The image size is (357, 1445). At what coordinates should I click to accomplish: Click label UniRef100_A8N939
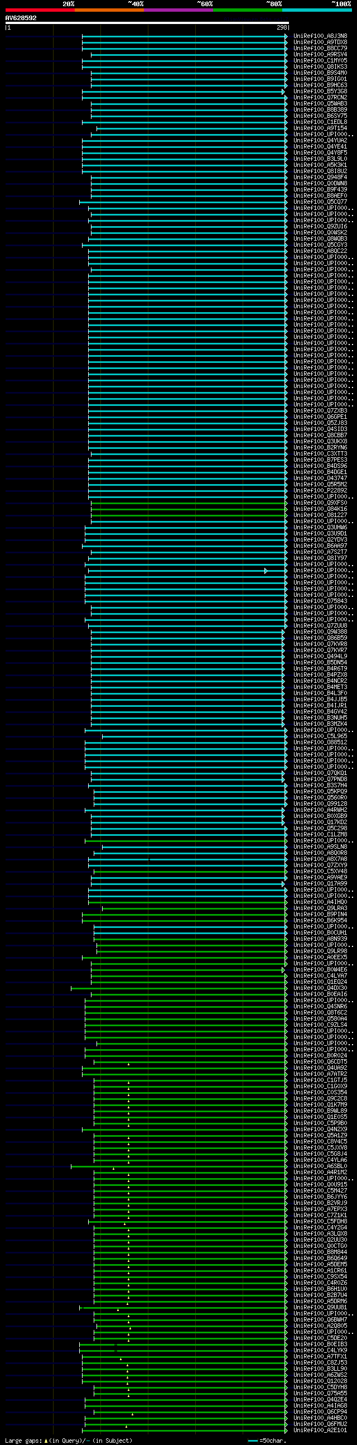pos(320,940)
